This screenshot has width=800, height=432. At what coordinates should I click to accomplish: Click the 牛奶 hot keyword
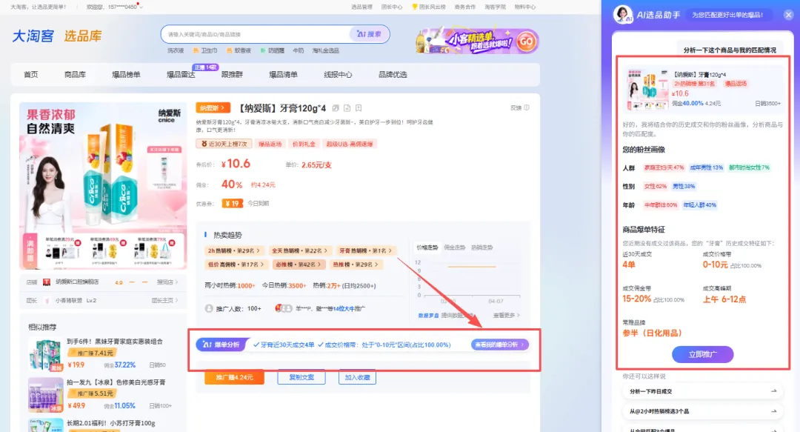coord(299,50)
